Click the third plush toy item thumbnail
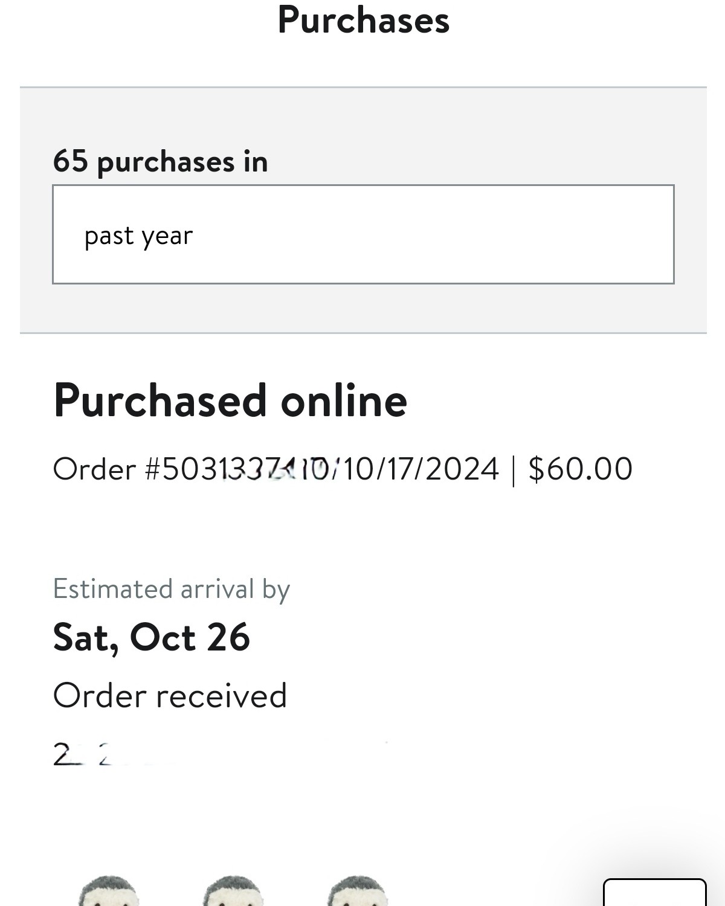 pyautogui.click(x=358, y=892)
